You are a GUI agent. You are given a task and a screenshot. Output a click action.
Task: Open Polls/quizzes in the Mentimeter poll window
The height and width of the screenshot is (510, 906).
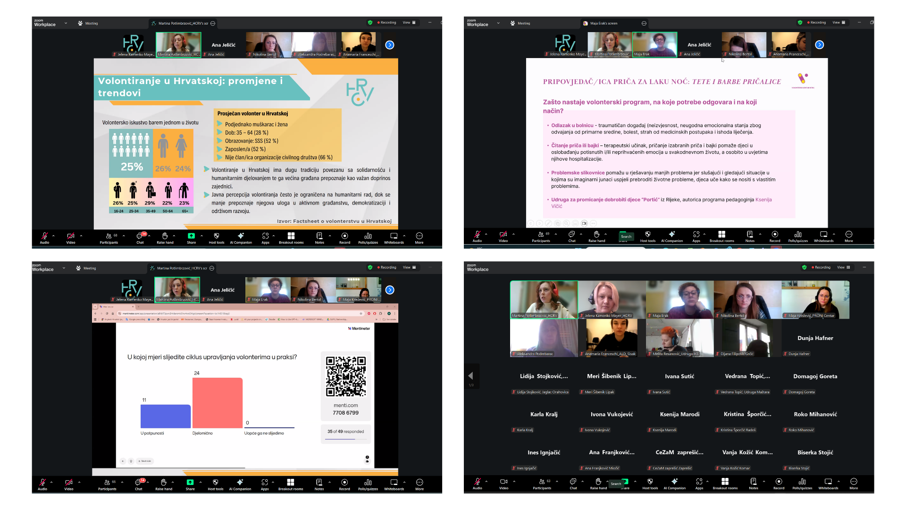coord(368,484)
